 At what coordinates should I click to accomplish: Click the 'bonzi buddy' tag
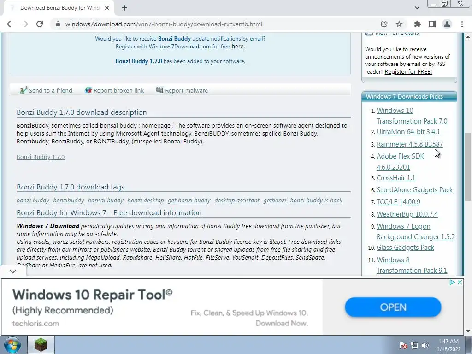tap(33, 200)
